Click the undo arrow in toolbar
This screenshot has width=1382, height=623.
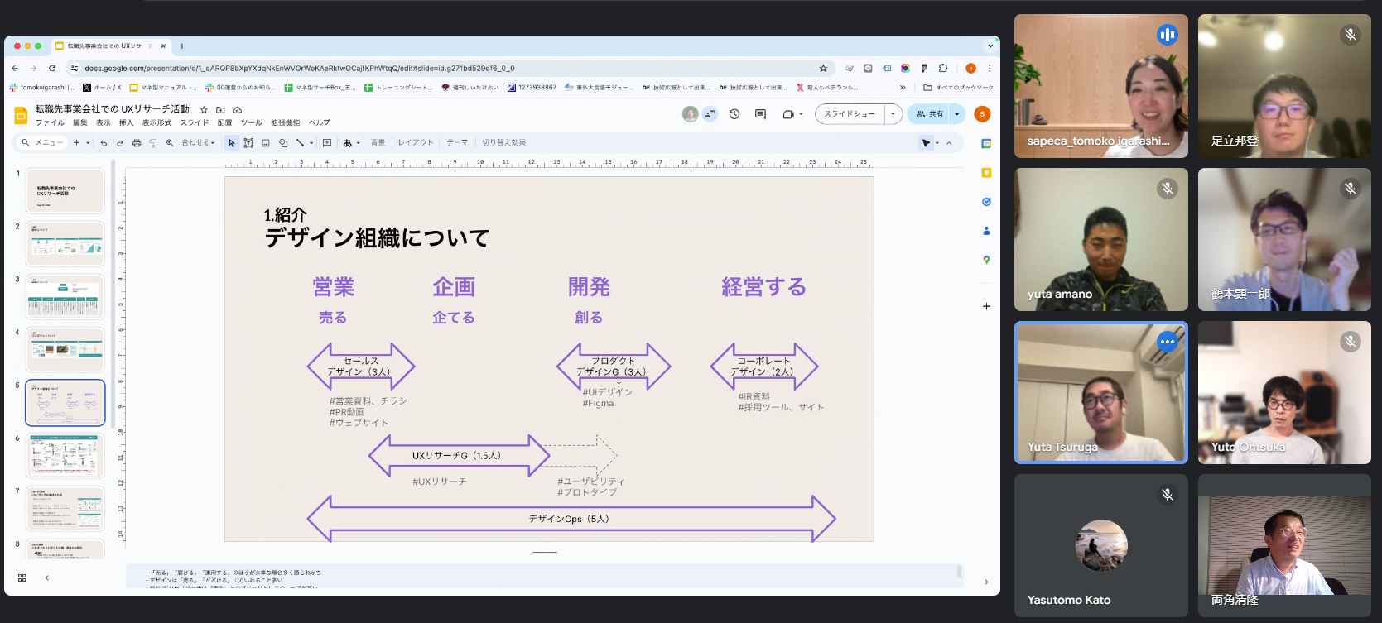pyautogui.click(x=104, y=143)
